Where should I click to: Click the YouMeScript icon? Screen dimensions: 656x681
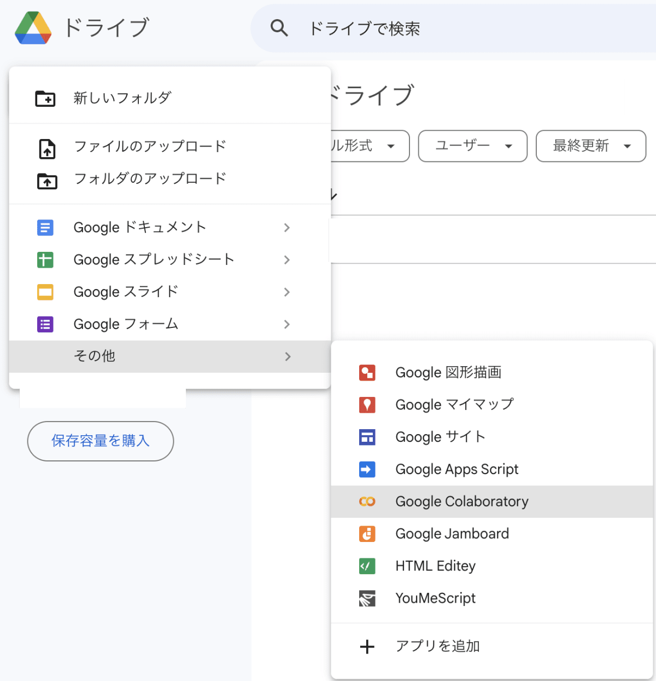pyautogui.click(x=367, y=598)
